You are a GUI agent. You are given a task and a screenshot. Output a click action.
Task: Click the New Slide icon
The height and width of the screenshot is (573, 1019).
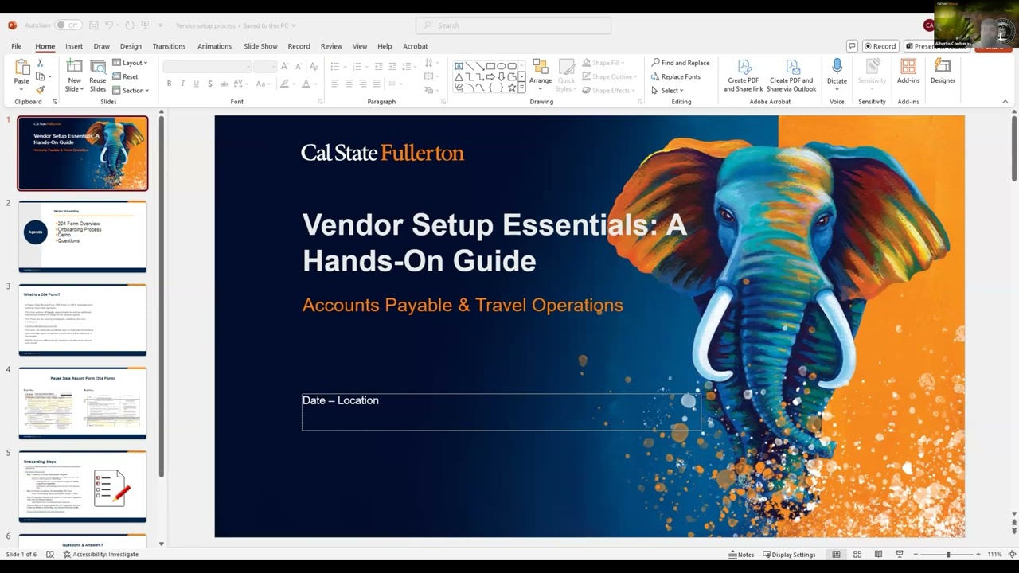[x=74, y=67]
